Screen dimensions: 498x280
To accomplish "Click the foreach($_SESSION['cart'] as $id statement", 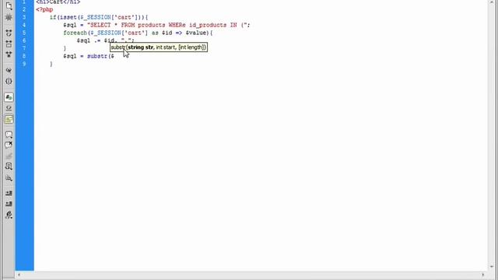I will click(x=139, y=33).
